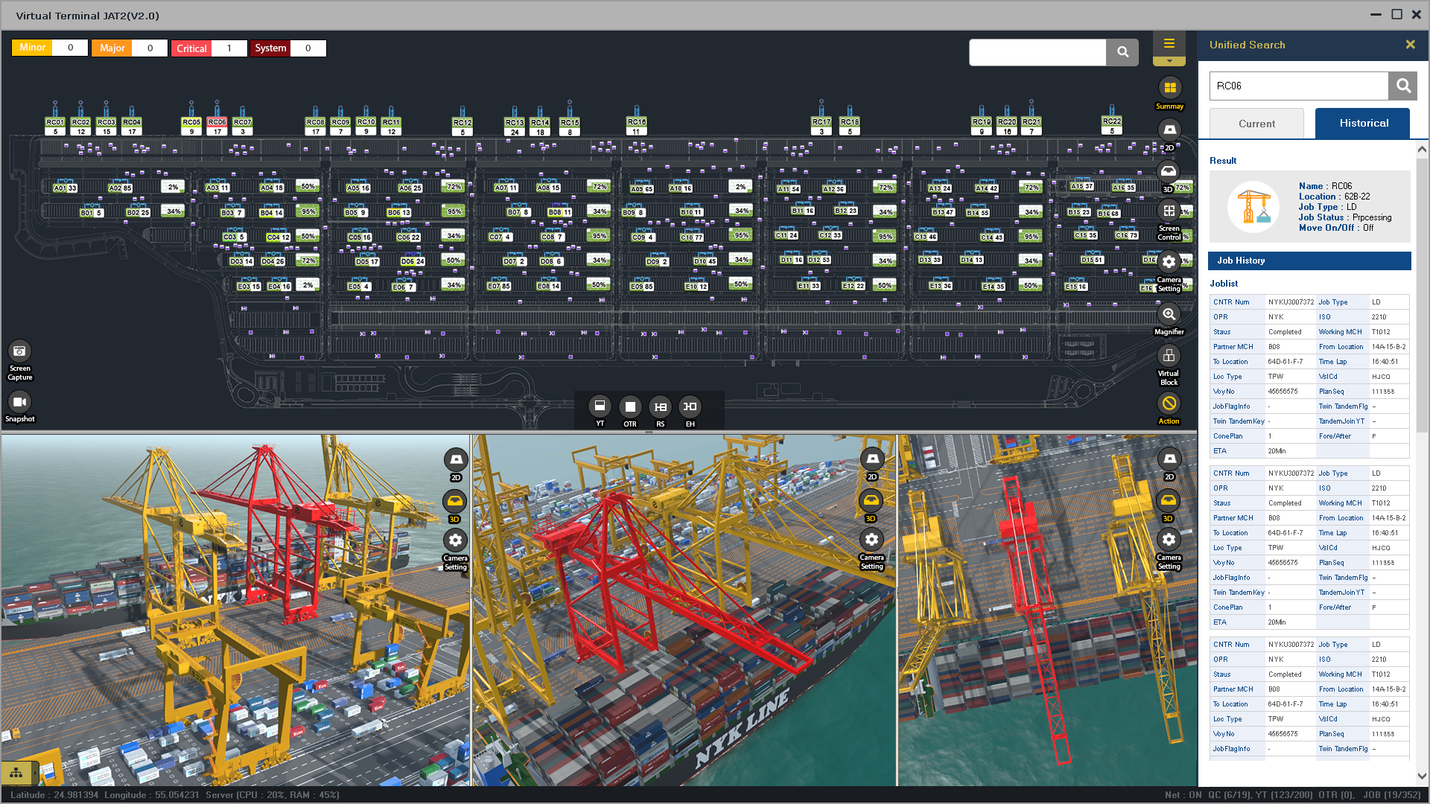Viewport: 1430px width, 804px height.
Task: Click the Magnifier tool icon
Action: pyautogui.click(x=1169, y=315)
